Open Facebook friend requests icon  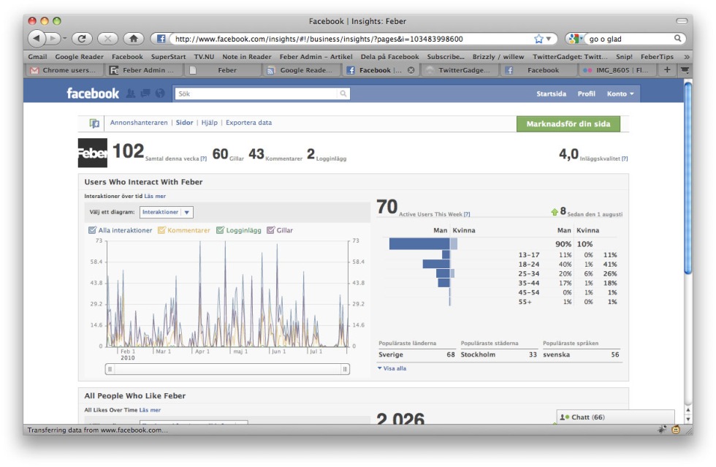point(132,94)
